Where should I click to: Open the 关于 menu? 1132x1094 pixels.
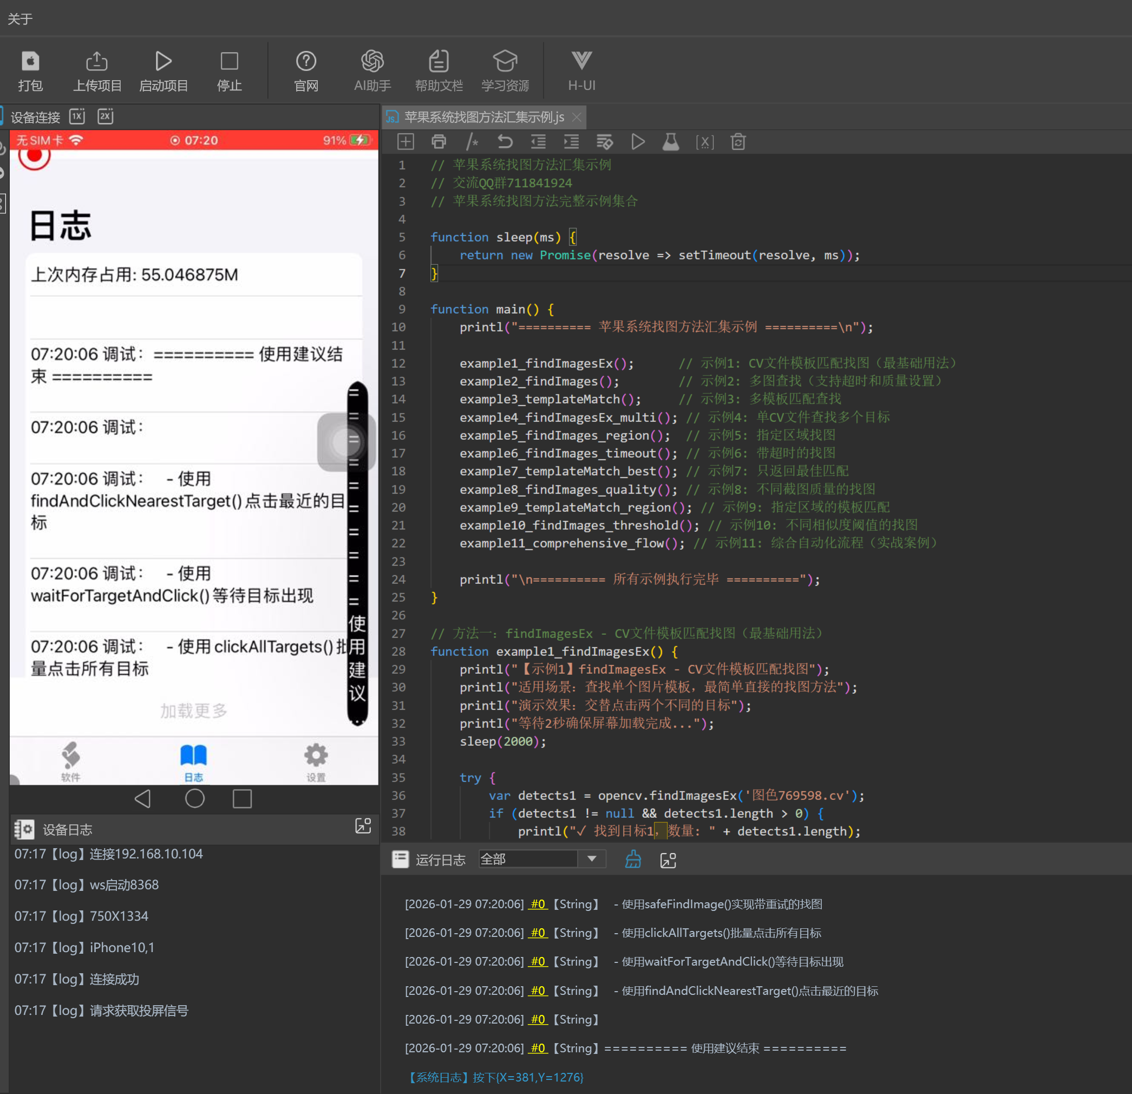[x=20, y=19]
